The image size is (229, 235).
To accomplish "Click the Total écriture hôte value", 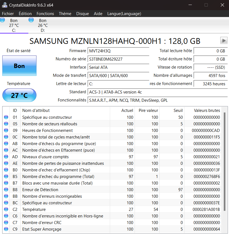I will [211, 59].
